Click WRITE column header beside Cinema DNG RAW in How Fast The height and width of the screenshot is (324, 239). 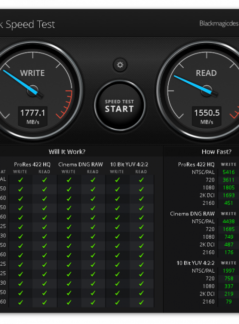(229, 214)
